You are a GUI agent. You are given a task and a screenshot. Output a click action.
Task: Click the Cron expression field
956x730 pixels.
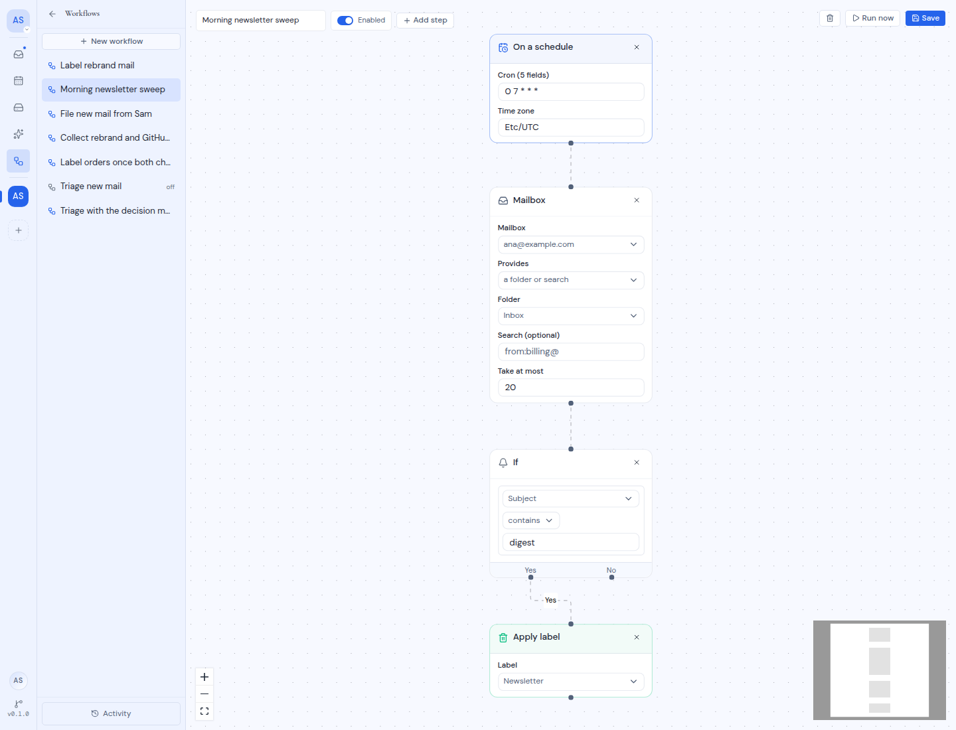(x=571, y=92)
